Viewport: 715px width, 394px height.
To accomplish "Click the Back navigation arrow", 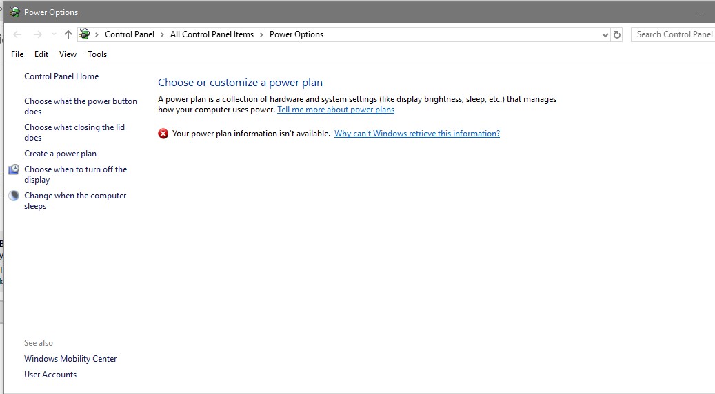I will [x=17, y=34].
